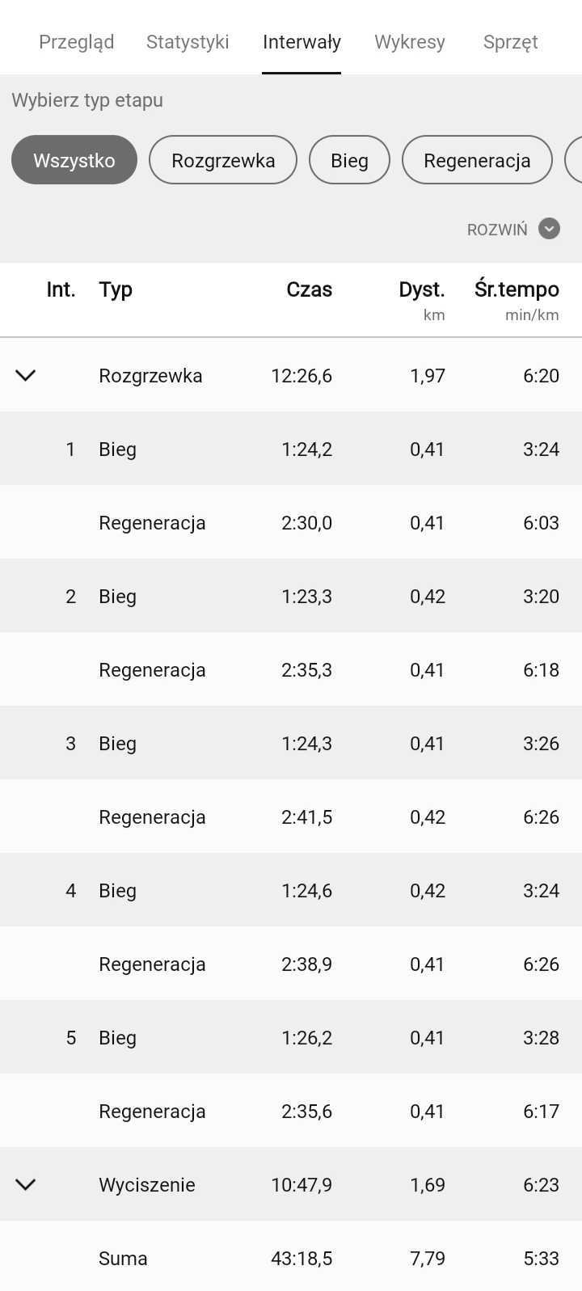Tap the Czas column header

click(310, 289)
